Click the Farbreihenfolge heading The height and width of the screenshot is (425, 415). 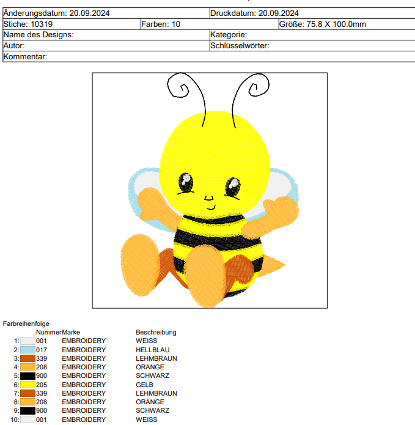click(26, 323)
